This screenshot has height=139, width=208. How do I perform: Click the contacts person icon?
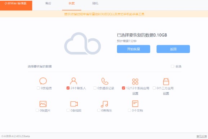pyautogui.click(x=73, y=81)
